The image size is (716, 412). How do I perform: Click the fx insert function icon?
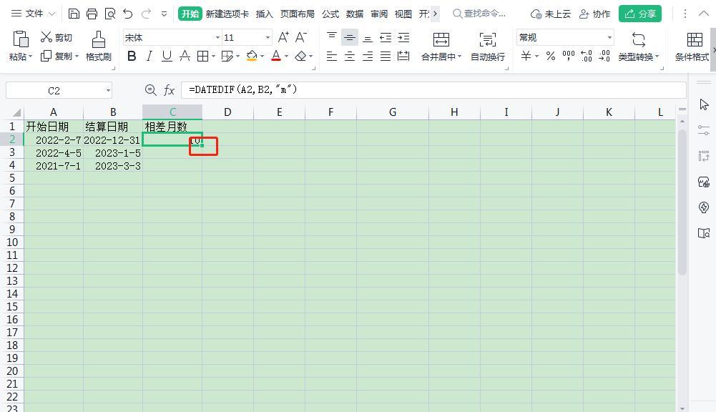coord(169,90)
